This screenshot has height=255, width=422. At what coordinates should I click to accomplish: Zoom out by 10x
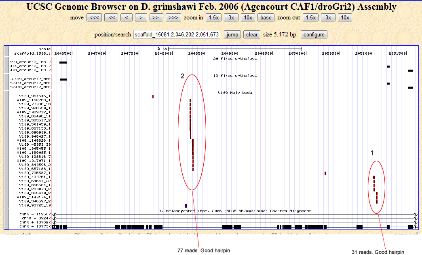point(345,17)
